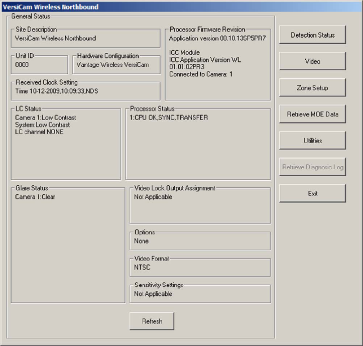Click '01.01.02PR3' version text
This screenshot has height=346, width=363.
coord(187,67)
